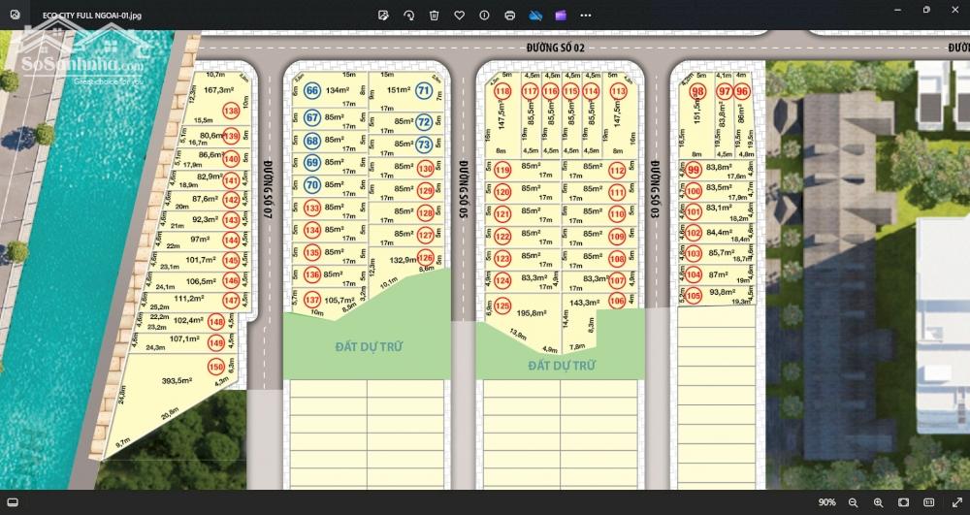The width and height of the screenshot is (970, 515).
Task: View image at actual size 1:1
Action: 928,502
